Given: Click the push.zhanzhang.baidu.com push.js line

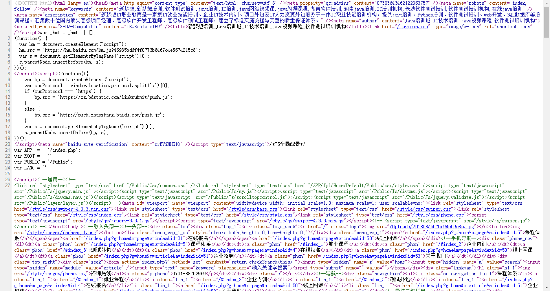Looking at the screenshot, I should 99,115.
